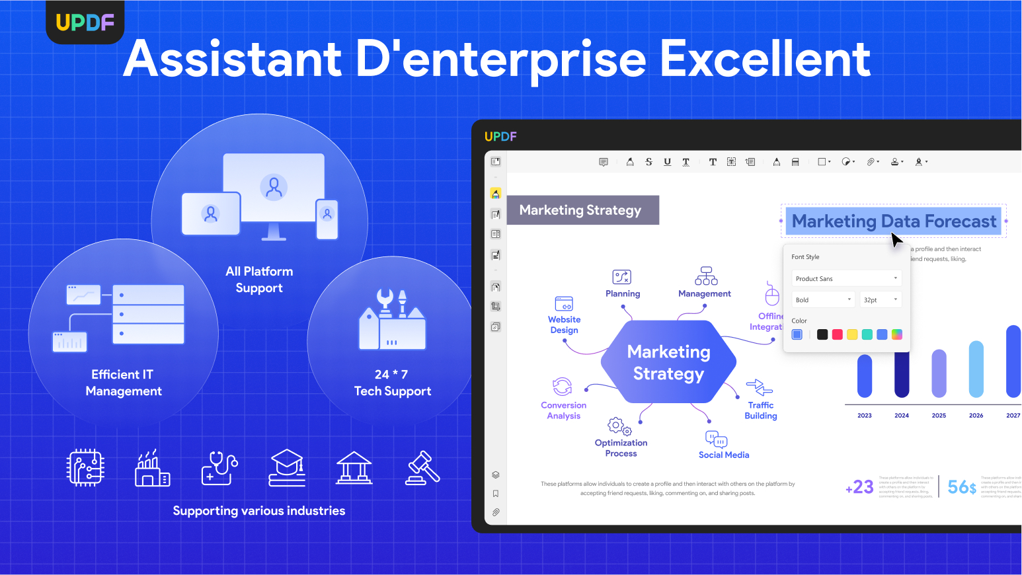This screenshot has width=1022, height=575.
Task: Select the highlighter tool in the toolbar
Action: [x=630, y=162]
